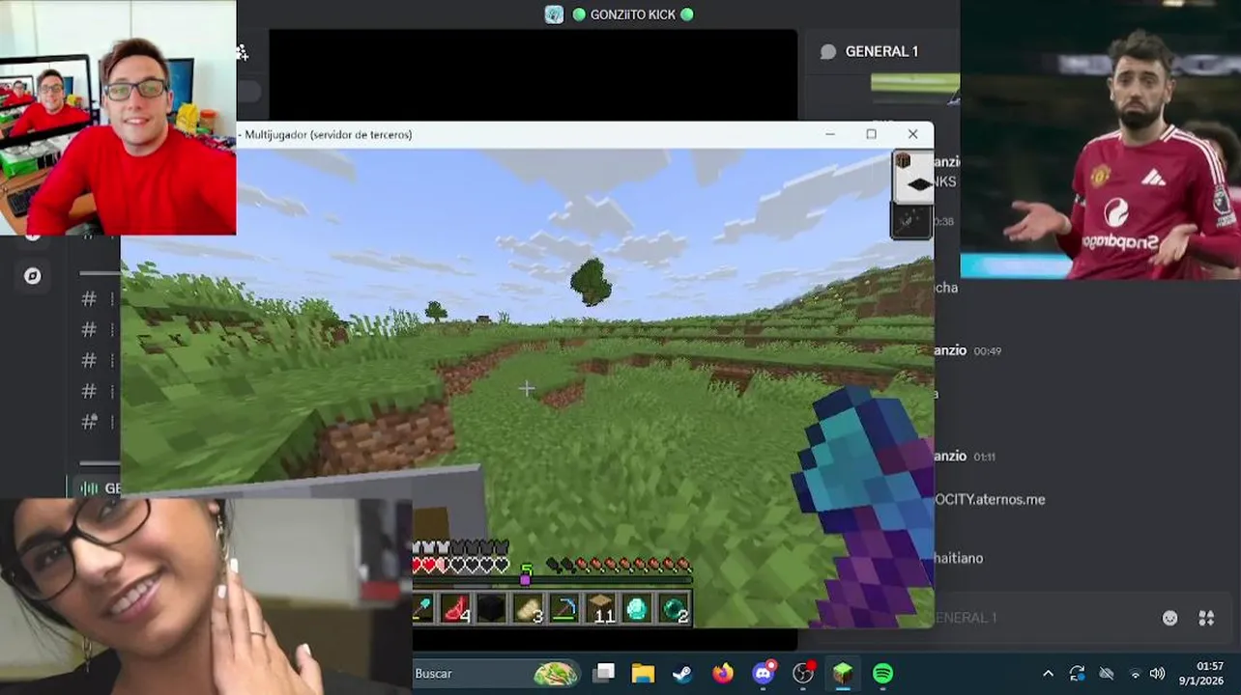Click the GONZiiTO KICK server icon
The image size is (1241, 695).
pos(554,14)
